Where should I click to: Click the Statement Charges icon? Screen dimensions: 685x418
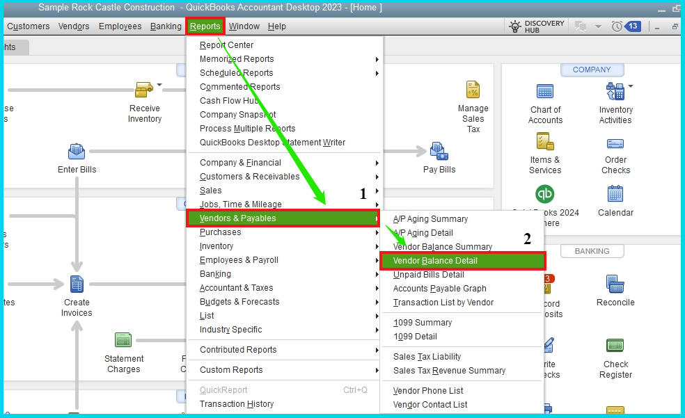coord(123,340)
